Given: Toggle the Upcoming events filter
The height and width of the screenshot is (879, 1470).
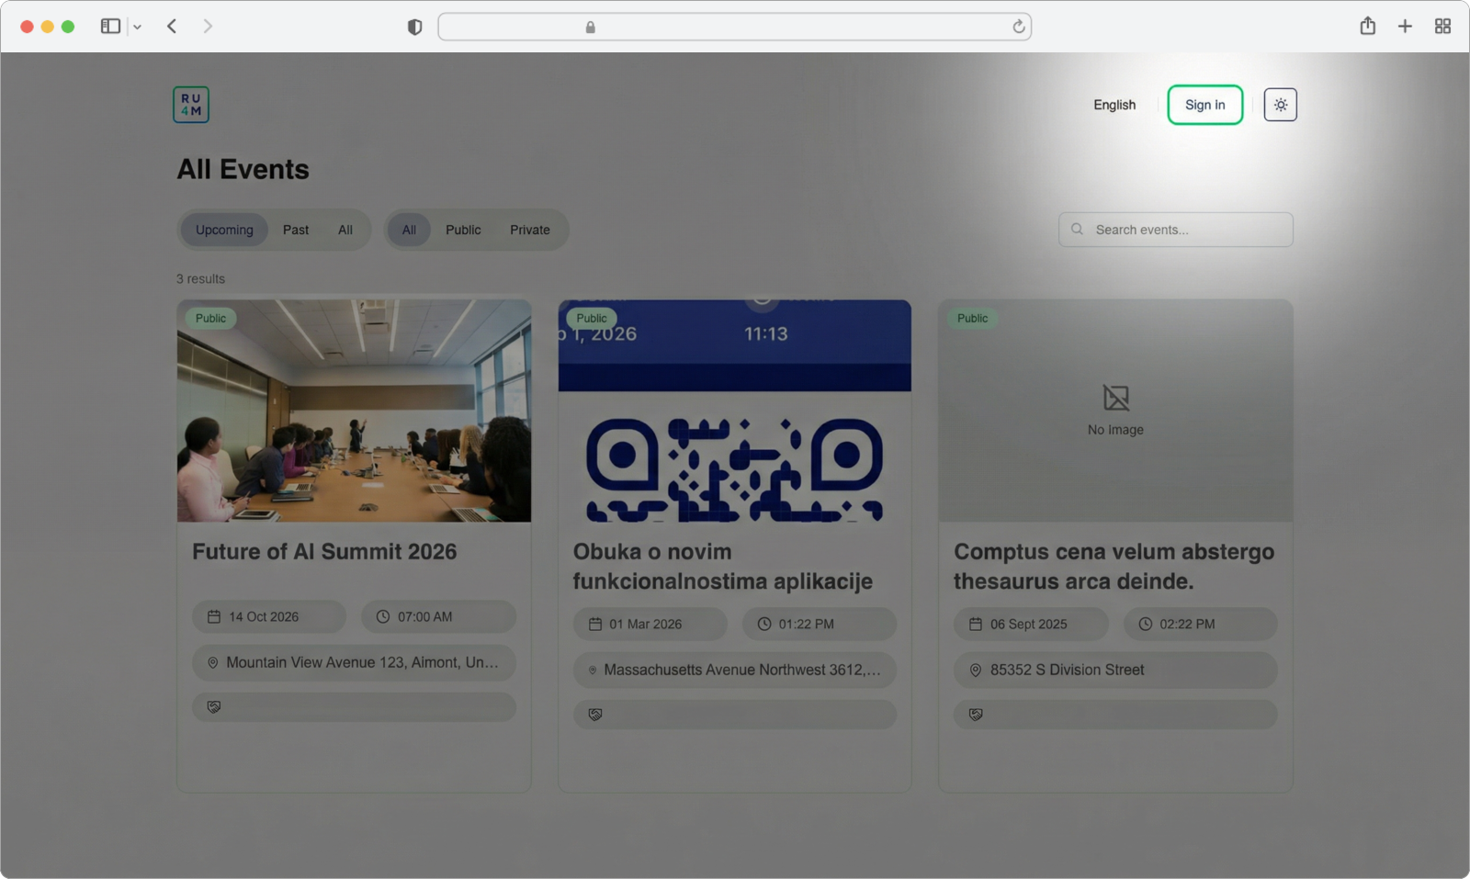Looking at the screenshot, I should [223, 230].
